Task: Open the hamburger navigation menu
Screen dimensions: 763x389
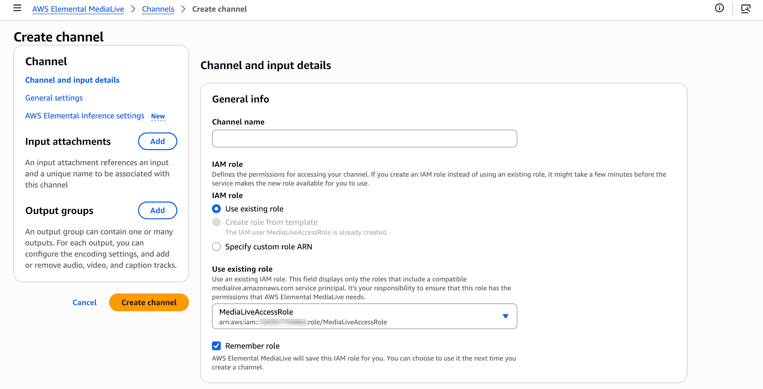Action: (x=17, y=8)
